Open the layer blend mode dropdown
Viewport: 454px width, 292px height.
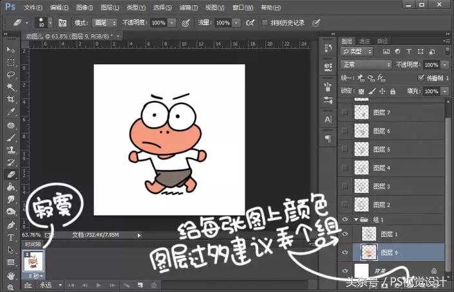366,64
